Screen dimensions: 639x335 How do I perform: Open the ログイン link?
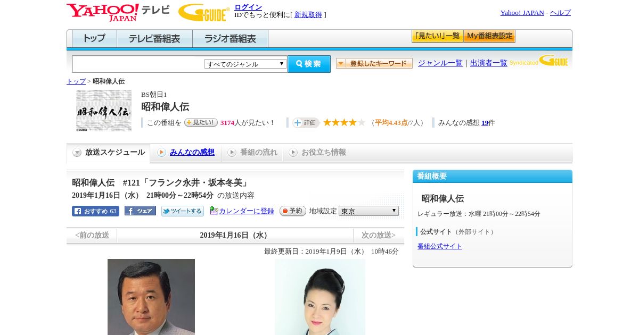pyautogui.click(x=248, y=7)
